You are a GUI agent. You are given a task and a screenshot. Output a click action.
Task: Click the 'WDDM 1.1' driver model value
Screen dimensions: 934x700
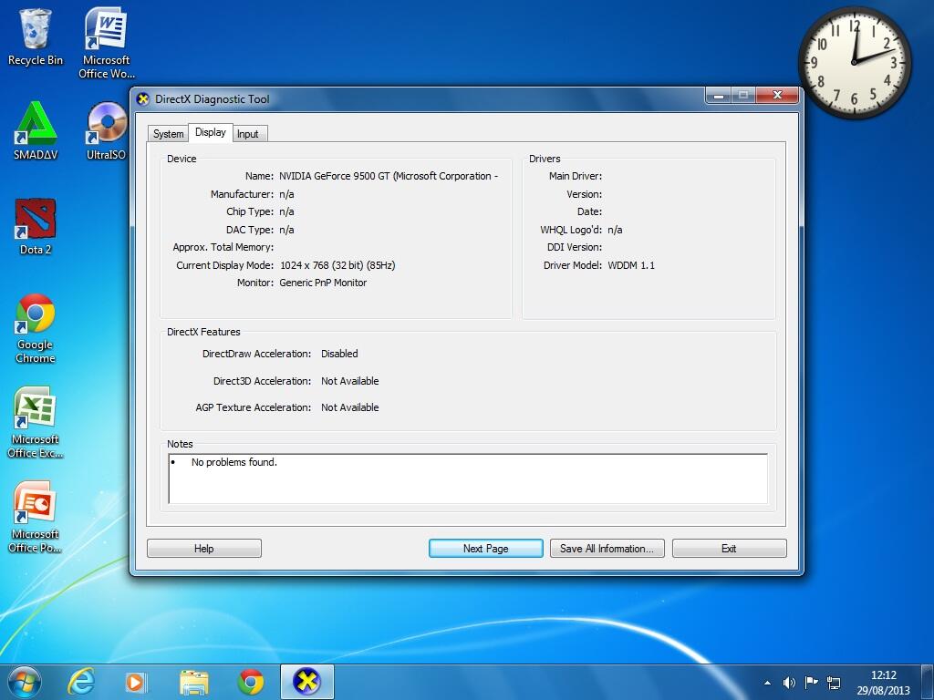631,265
